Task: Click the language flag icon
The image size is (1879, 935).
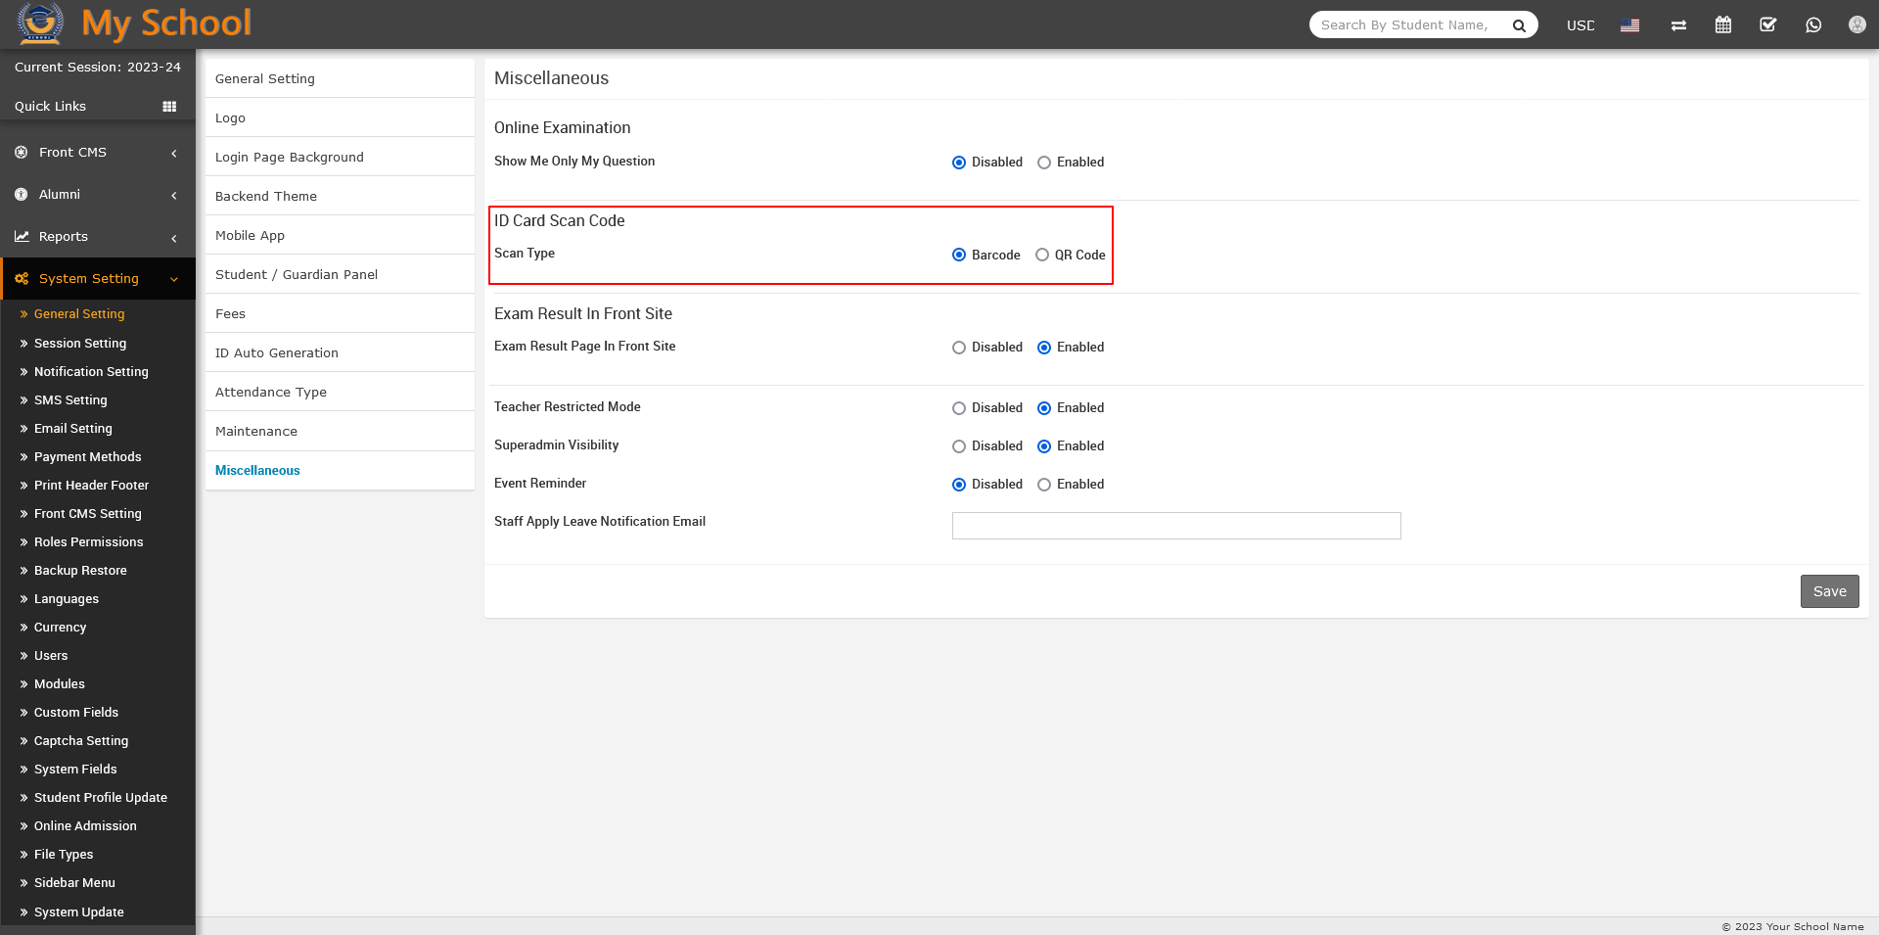Action: coord(1629,24)
